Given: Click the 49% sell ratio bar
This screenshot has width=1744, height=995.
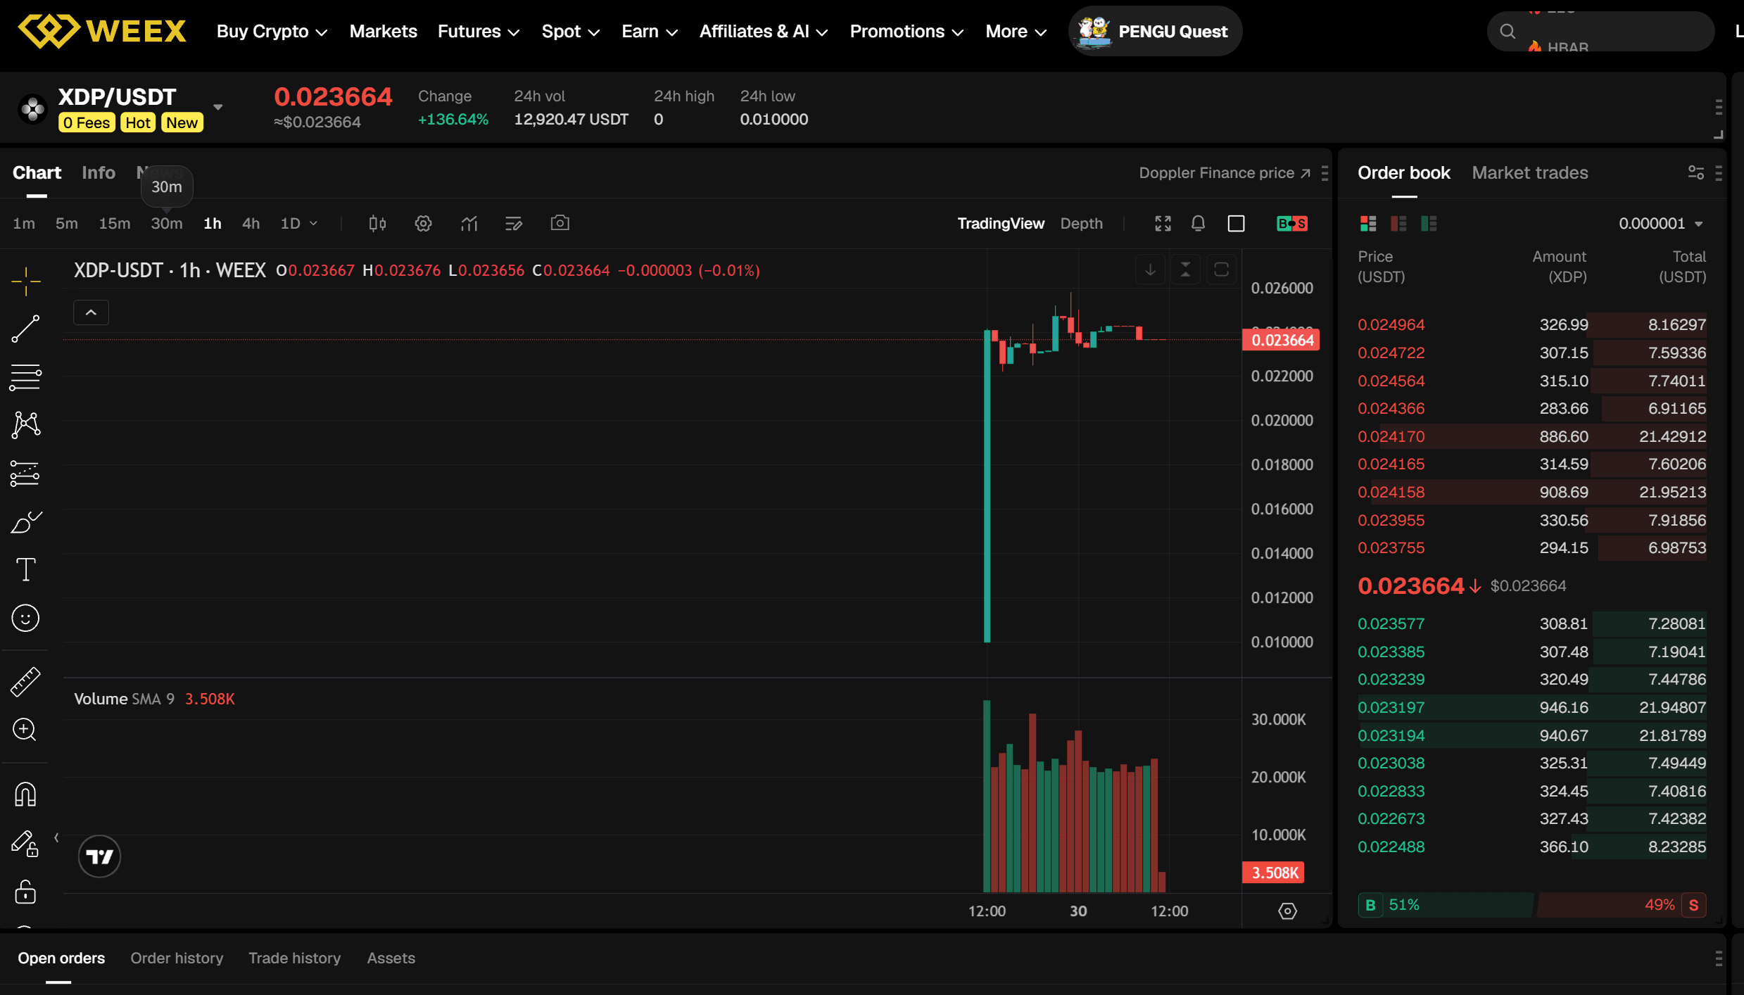Looking at the screenshot, I should [1622, 905].
